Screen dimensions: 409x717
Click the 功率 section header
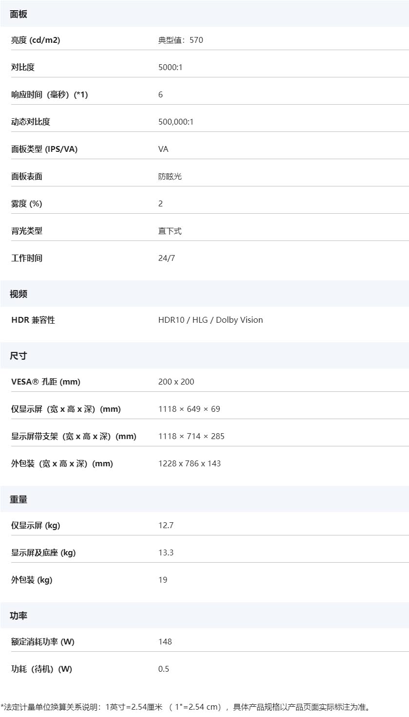point(19,616)
